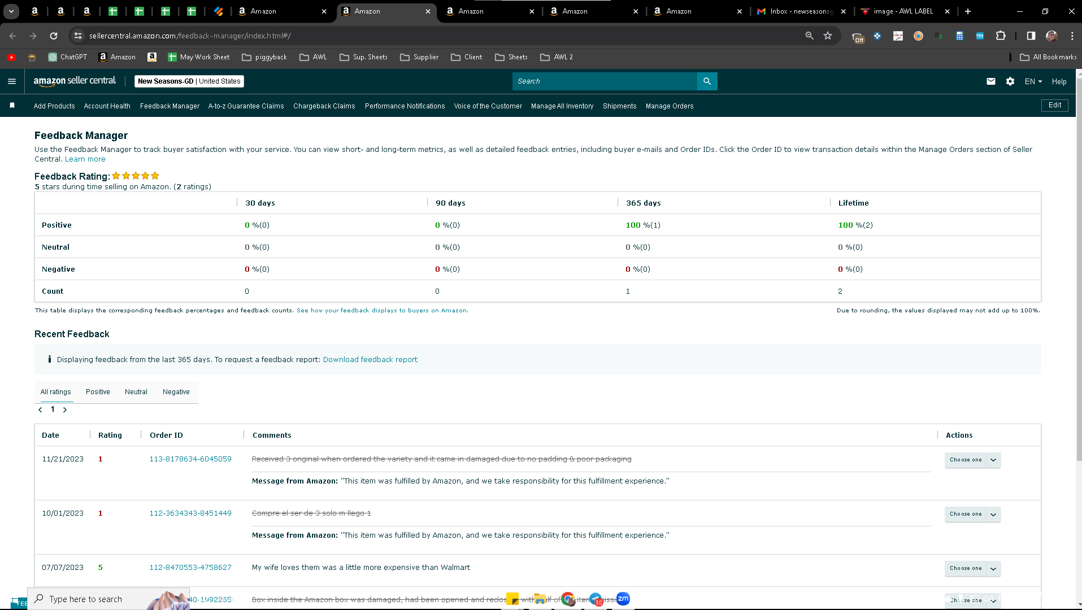Open Zoom app from the taskbar
1082x610 pixels.
(623, 599)
